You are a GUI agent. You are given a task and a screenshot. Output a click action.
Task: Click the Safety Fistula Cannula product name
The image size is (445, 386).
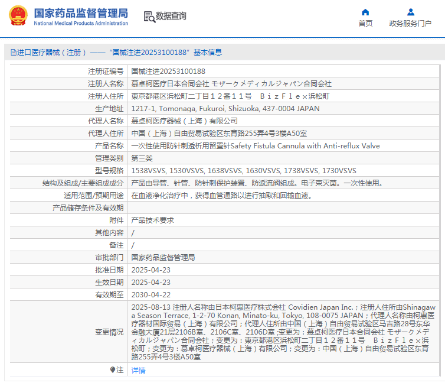[x=255, y=146]
